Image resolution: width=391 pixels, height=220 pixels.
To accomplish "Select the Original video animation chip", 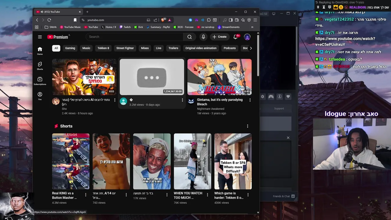I will pos(201,48).
